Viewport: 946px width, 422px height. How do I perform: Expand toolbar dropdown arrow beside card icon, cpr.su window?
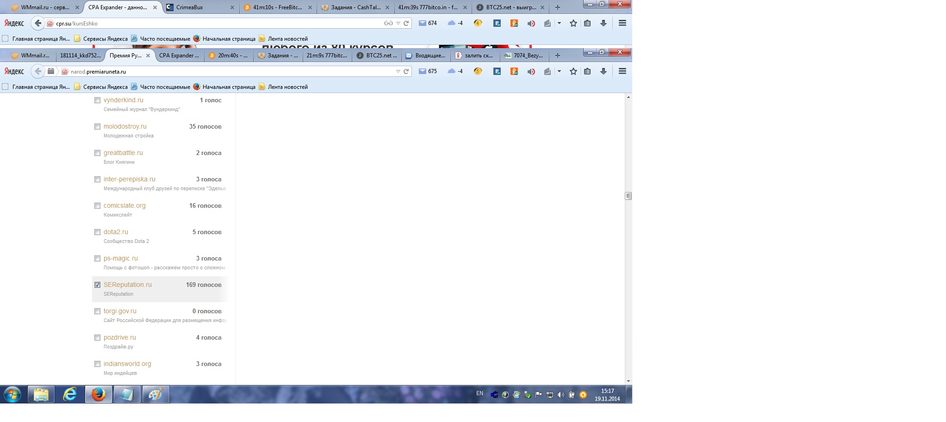559,23
